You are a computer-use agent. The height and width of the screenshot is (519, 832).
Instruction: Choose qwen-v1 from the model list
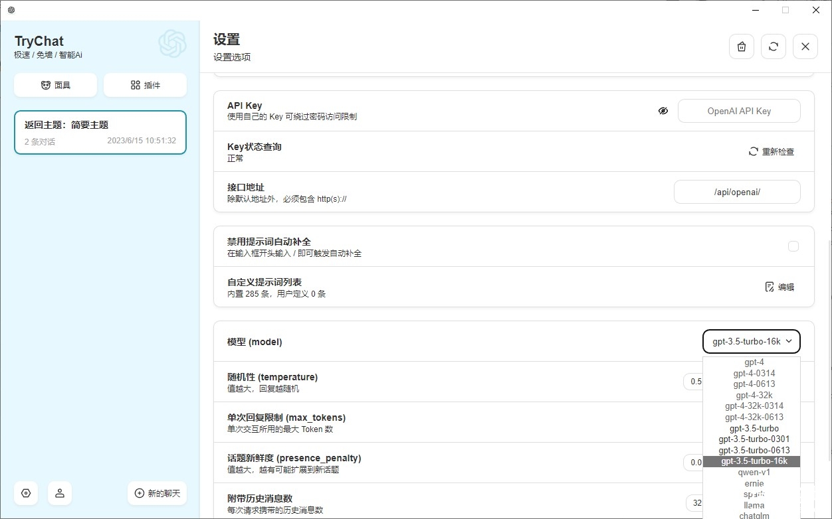[752, 472]
